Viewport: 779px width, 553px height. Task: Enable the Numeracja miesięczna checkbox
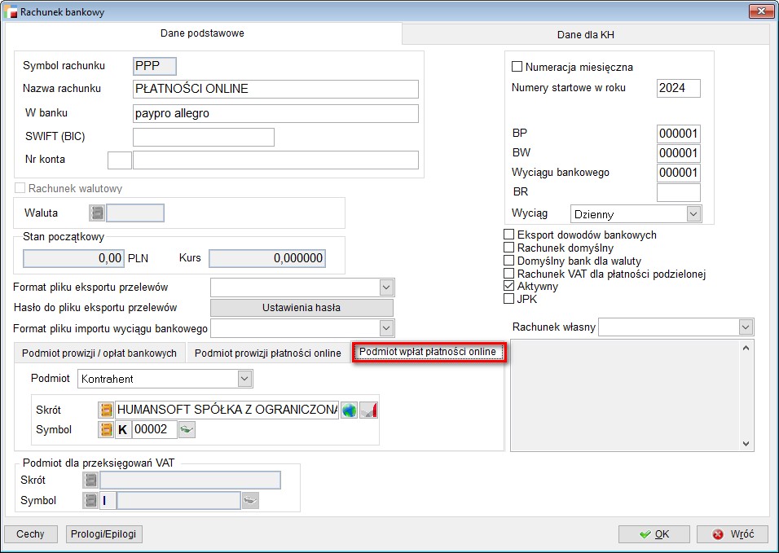click(x=517, y=67)
